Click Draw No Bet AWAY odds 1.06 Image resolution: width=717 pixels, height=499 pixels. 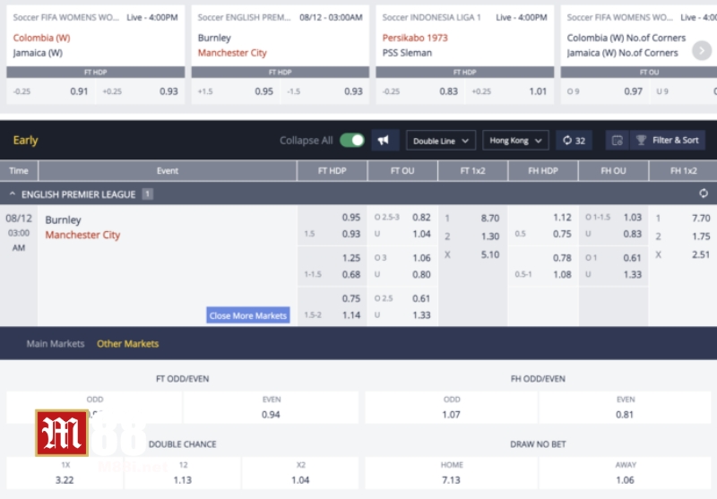point(625,473)
